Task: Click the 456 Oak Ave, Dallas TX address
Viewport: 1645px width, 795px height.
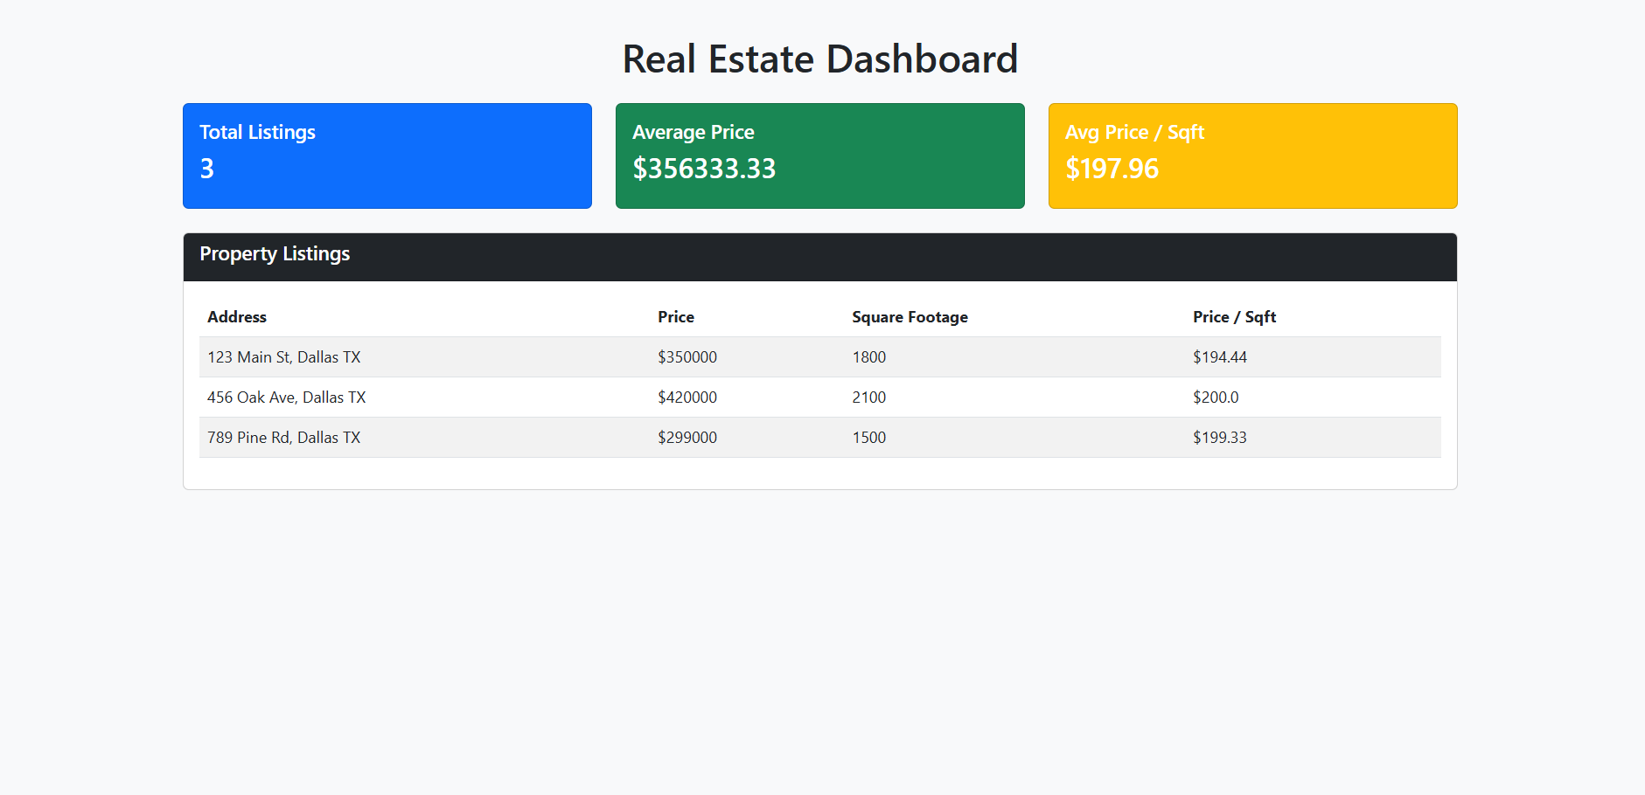Action: 287,397
